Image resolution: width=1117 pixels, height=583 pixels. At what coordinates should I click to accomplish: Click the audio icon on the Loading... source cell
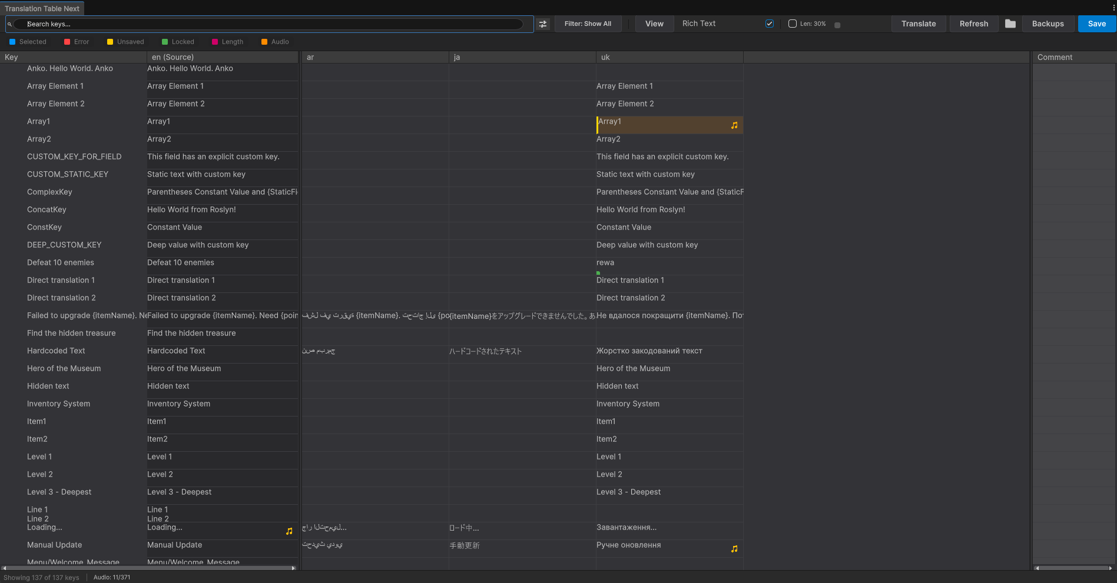click(289, 531)
